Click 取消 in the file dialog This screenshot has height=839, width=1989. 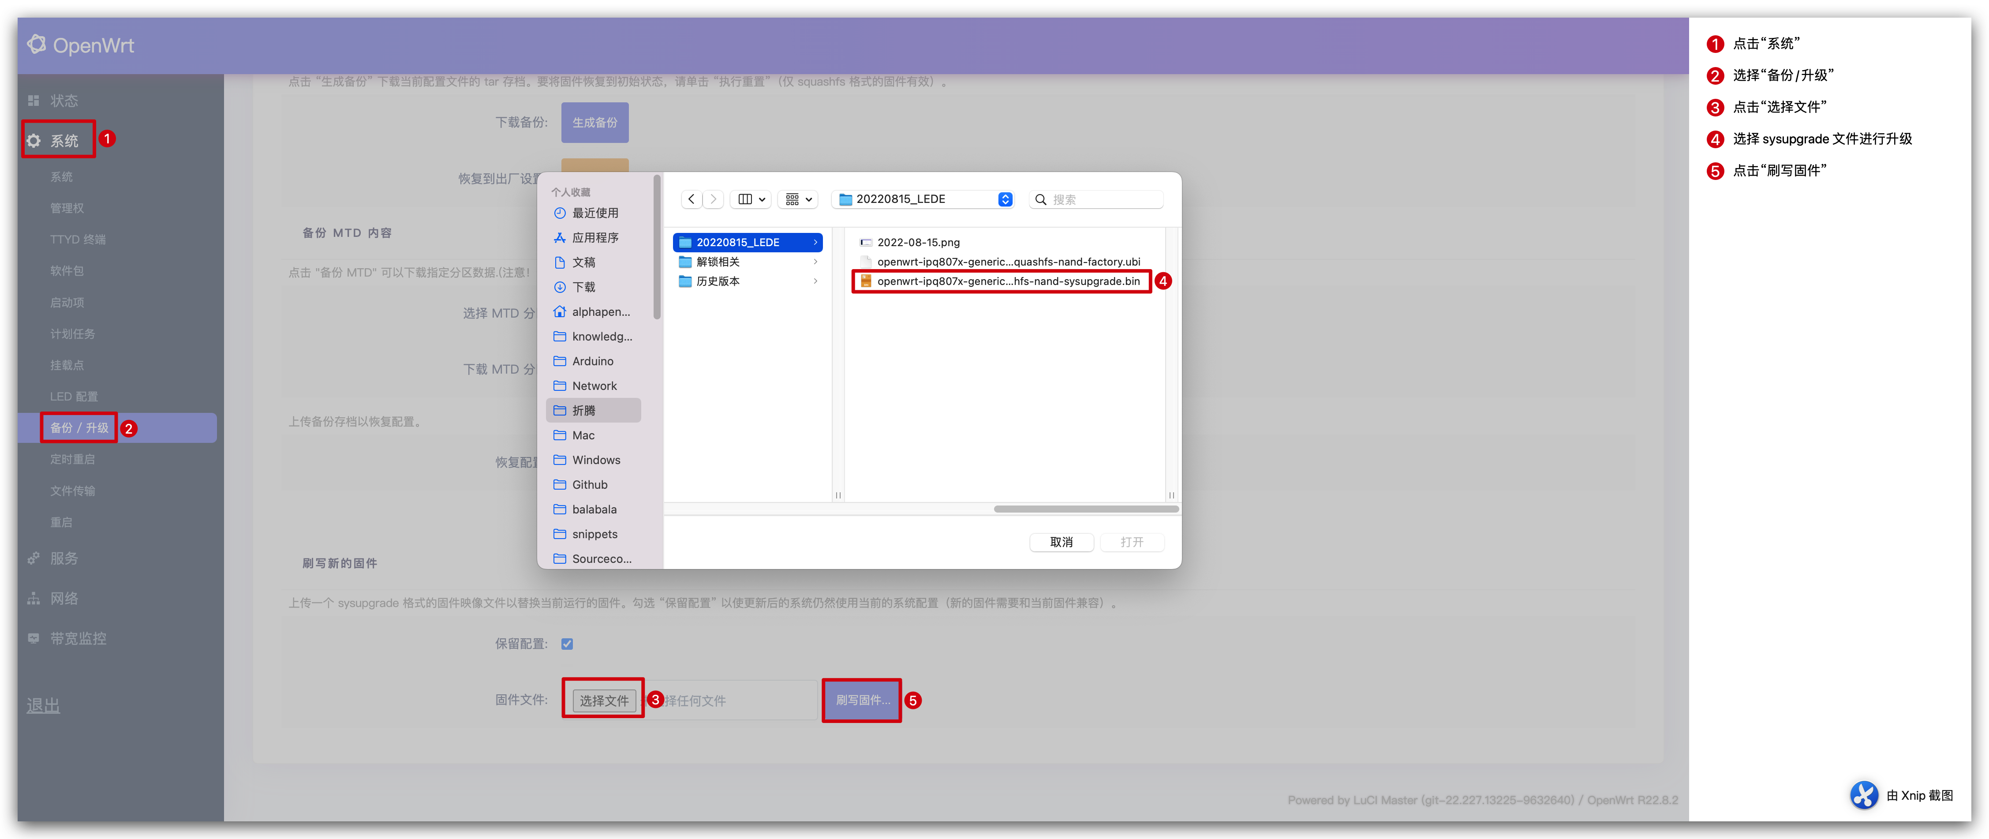tap(1061, 542)
